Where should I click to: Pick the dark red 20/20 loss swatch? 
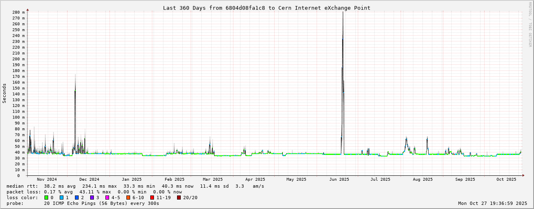point(179,198)
